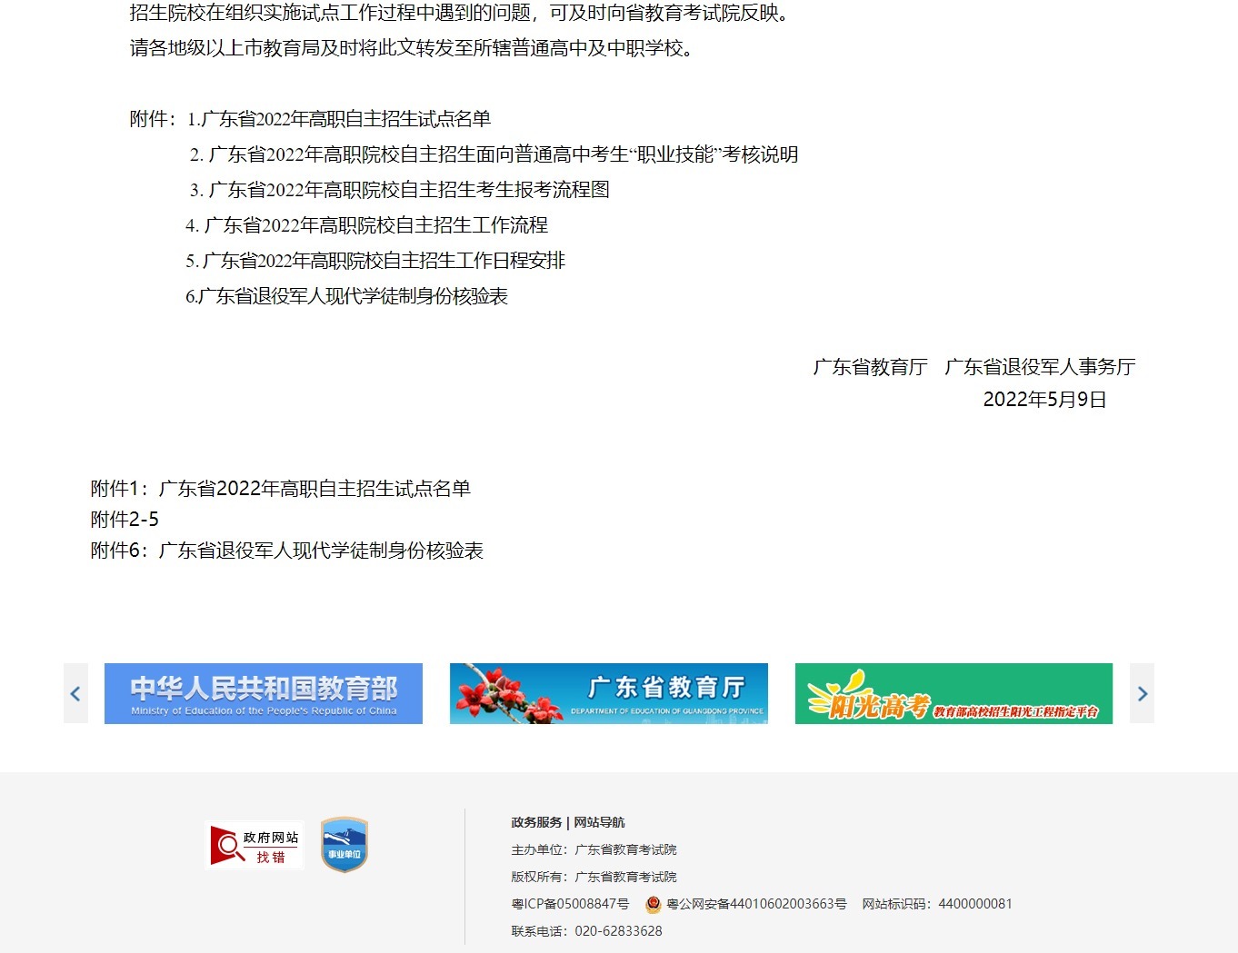
Task: Click the next carousel arrow
Action: (x=1142, y=693)
